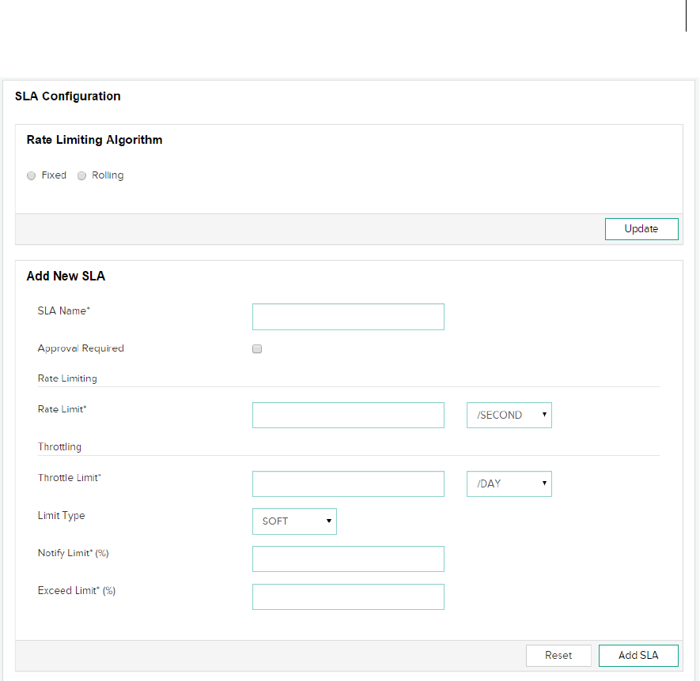This screenshot has width=700, height=681.
Task: Submit with the Add SLA button
Action: [638, 656]
